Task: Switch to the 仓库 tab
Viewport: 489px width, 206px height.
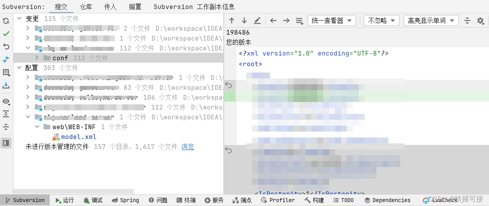Action: coord(86,7)
